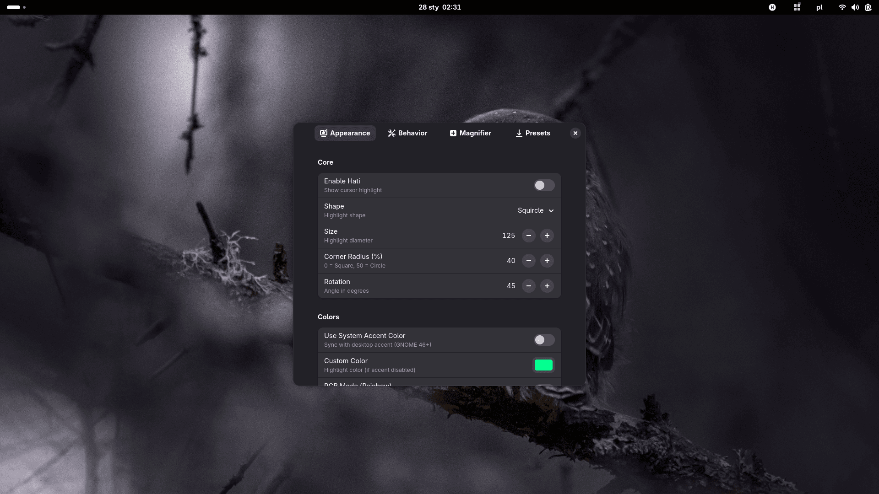This screenshot has height=494, width=879.
Task: Click the Behavior tab scissors icon
Action: coord(392,133)
